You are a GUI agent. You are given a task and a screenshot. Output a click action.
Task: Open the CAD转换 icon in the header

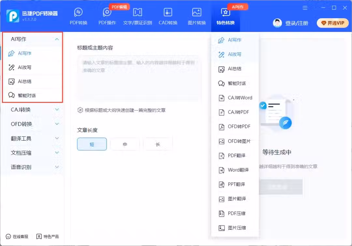coord(168,12)
